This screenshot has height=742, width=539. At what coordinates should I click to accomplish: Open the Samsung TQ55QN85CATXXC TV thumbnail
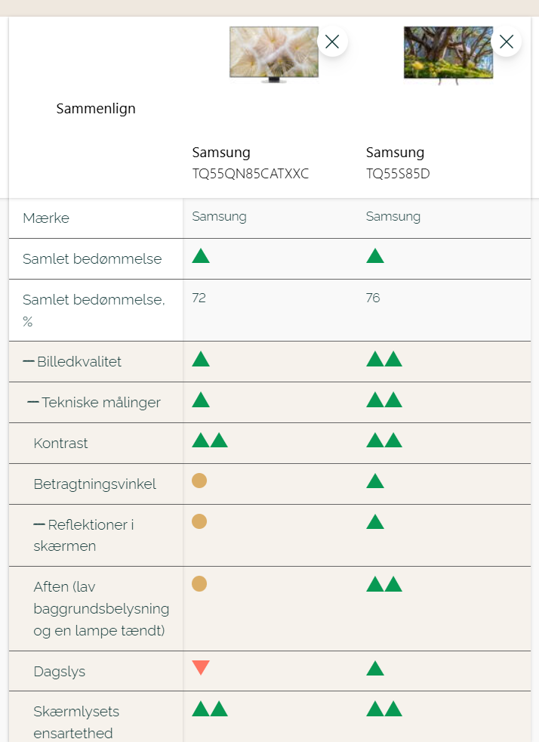click(x=274, y=53)
